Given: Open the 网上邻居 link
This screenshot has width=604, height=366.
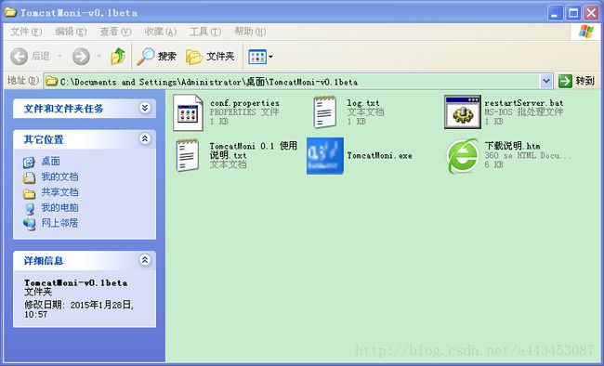Looking at the screenshot, I should point(59,223).
